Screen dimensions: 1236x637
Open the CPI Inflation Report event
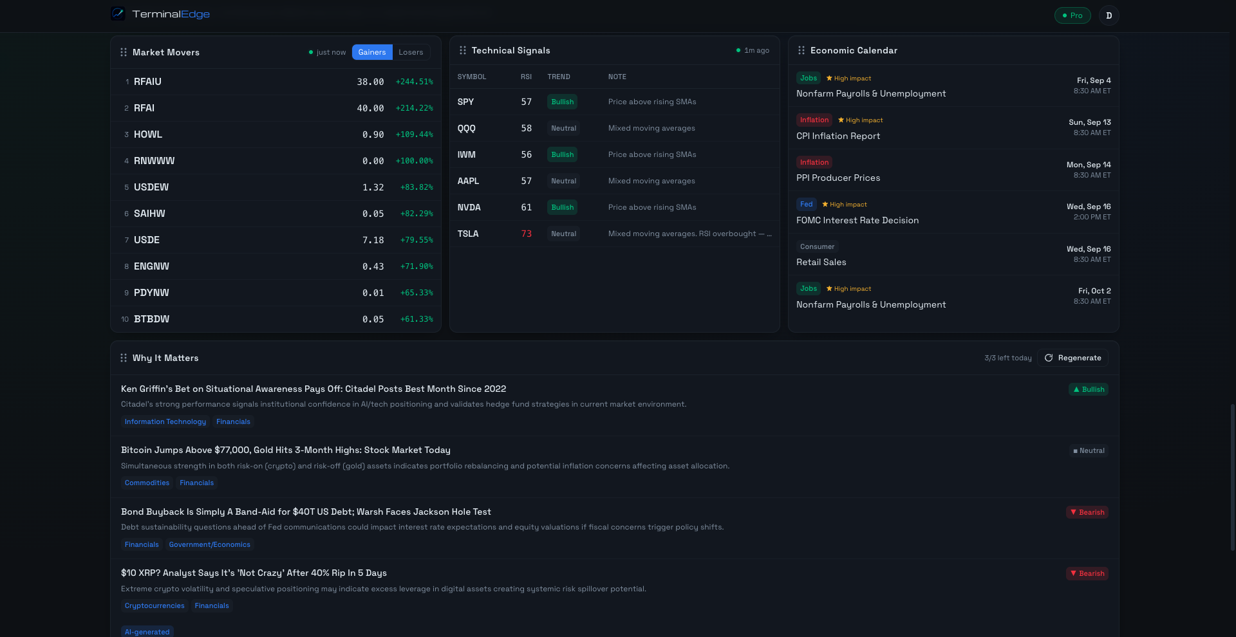coord(953,128)
